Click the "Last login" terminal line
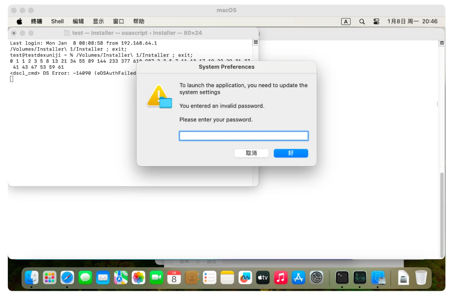 click(x=84, y=43)
